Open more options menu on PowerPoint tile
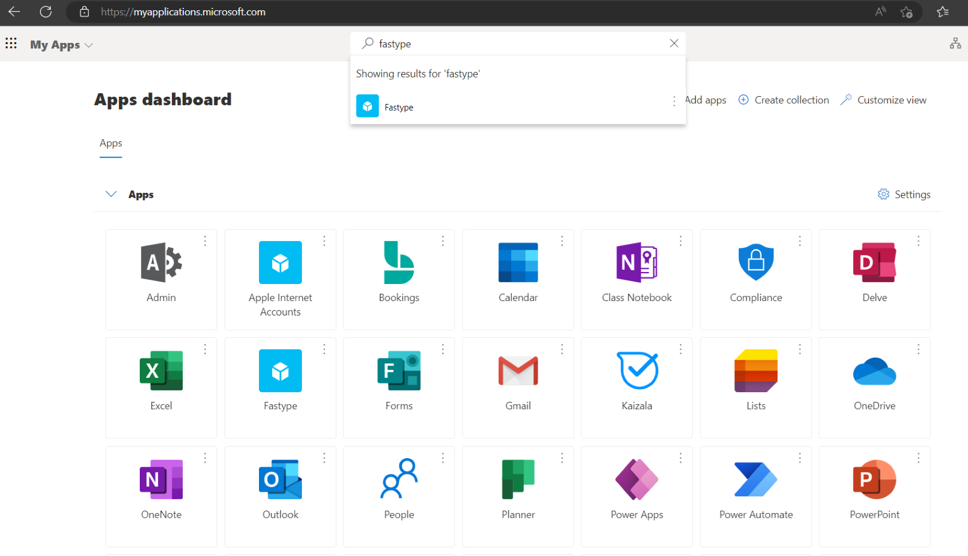This screenshot has height=556, width=968. (918, 458)
